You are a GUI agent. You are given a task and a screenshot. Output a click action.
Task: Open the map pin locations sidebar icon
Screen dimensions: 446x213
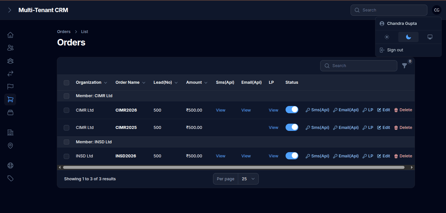pos(10,146)
